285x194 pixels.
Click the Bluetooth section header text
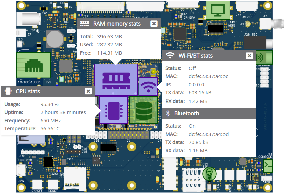[x=187, y=113]
